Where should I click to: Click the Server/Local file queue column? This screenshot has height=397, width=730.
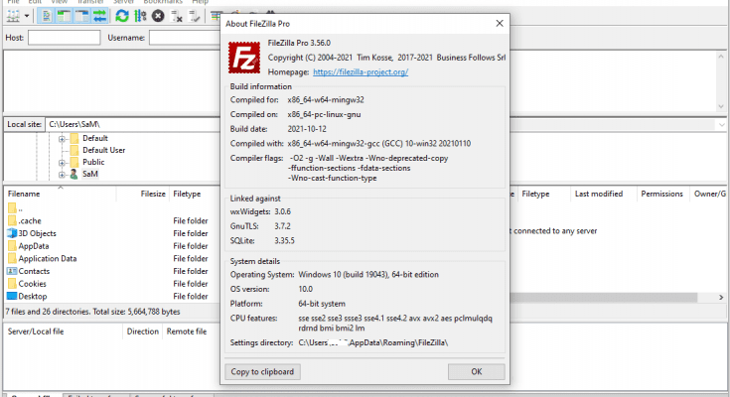36,331
